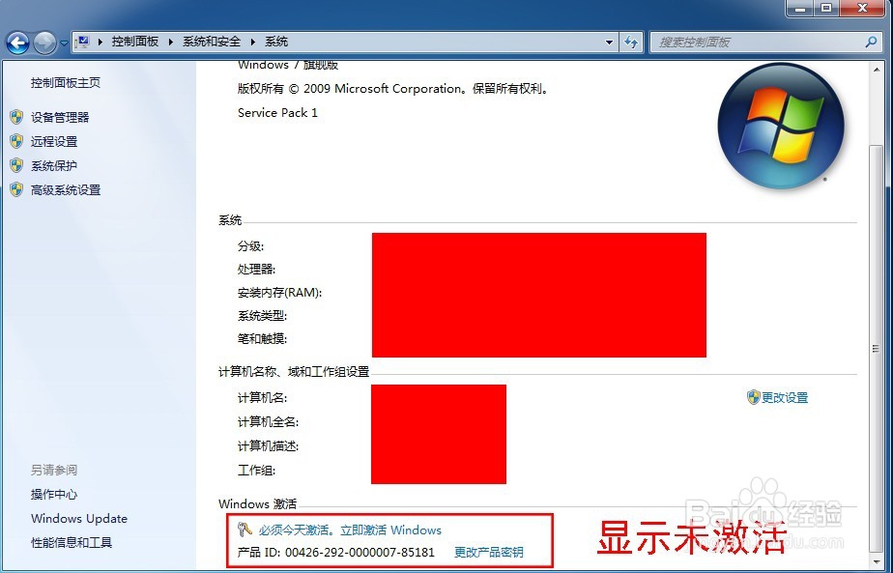Open Windows Update from the sidebar

click(x=79, y=519)
